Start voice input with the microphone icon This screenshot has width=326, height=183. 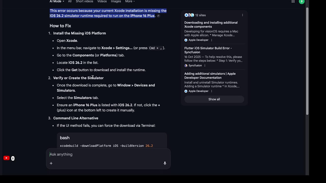[165, 163]
